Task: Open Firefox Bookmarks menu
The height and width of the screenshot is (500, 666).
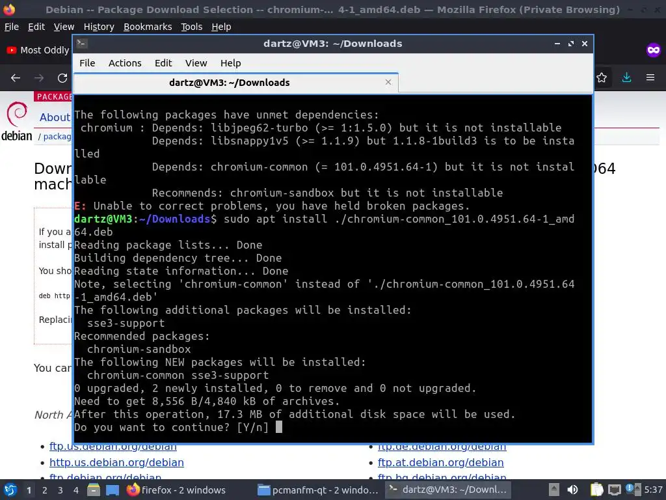Action: tap(148, 27)
